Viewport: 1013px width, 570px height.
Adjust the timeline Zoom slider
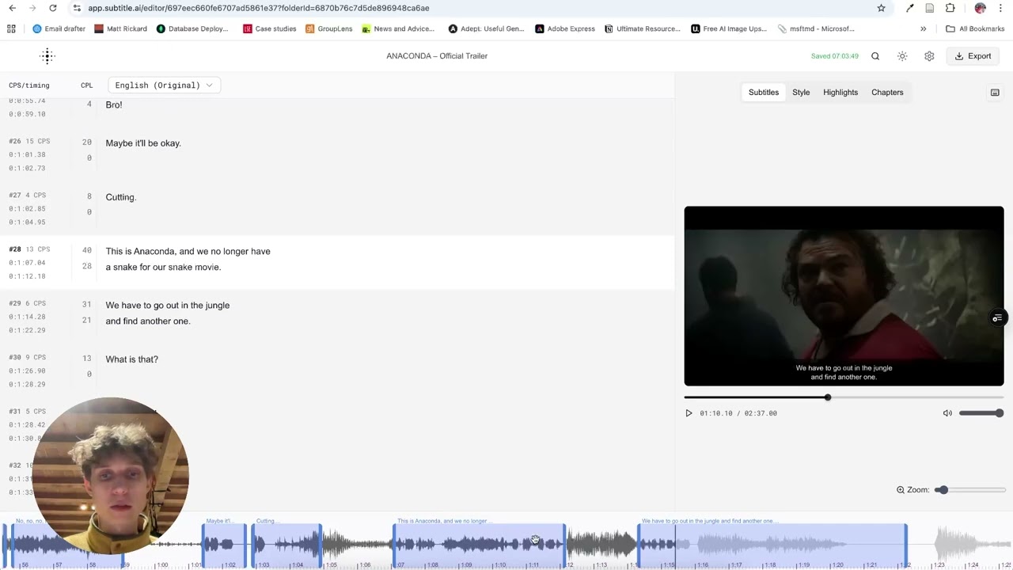point(969,490)
